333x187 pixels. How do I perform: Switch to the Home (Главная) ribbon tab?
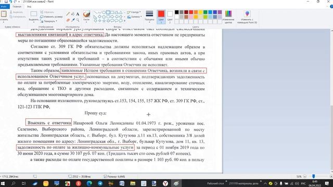pyautogui.click(x=17, y=7)
